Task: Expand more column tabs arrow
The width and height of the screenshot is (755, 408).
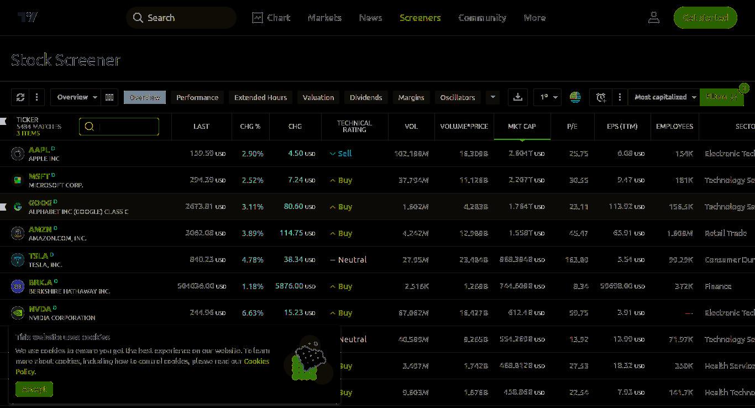Action: (x=492, y=97)
